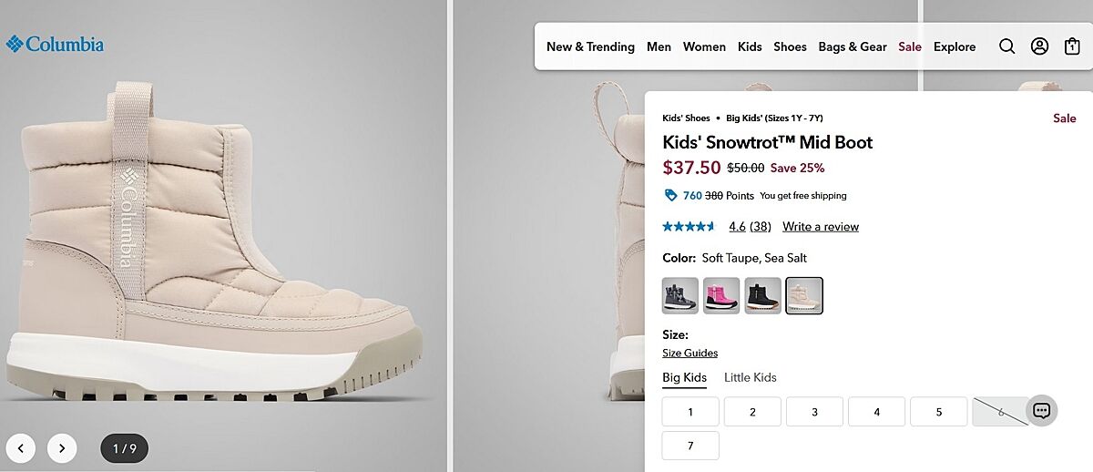Screen dimensions: 1093x472
Task: Click the Write a review link
Action: pos(820,227)
